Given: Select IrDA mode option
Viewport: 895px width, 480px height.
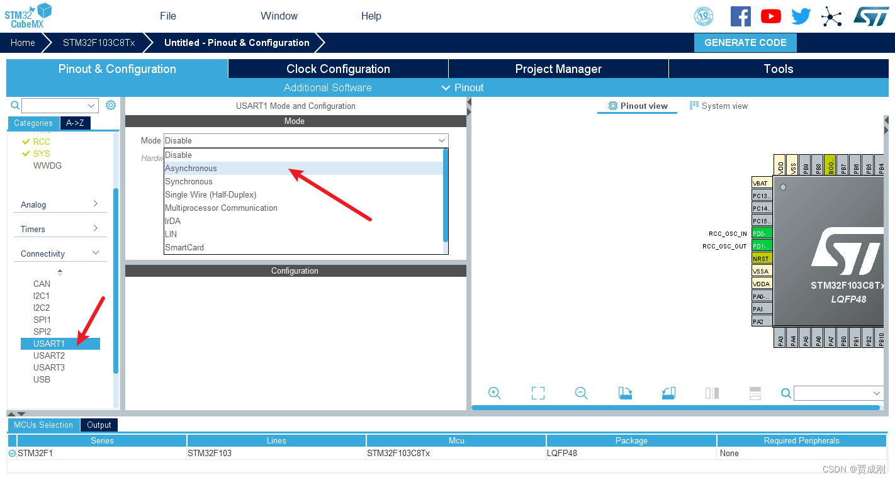Looking at the screenshot, I should (303, 221).
